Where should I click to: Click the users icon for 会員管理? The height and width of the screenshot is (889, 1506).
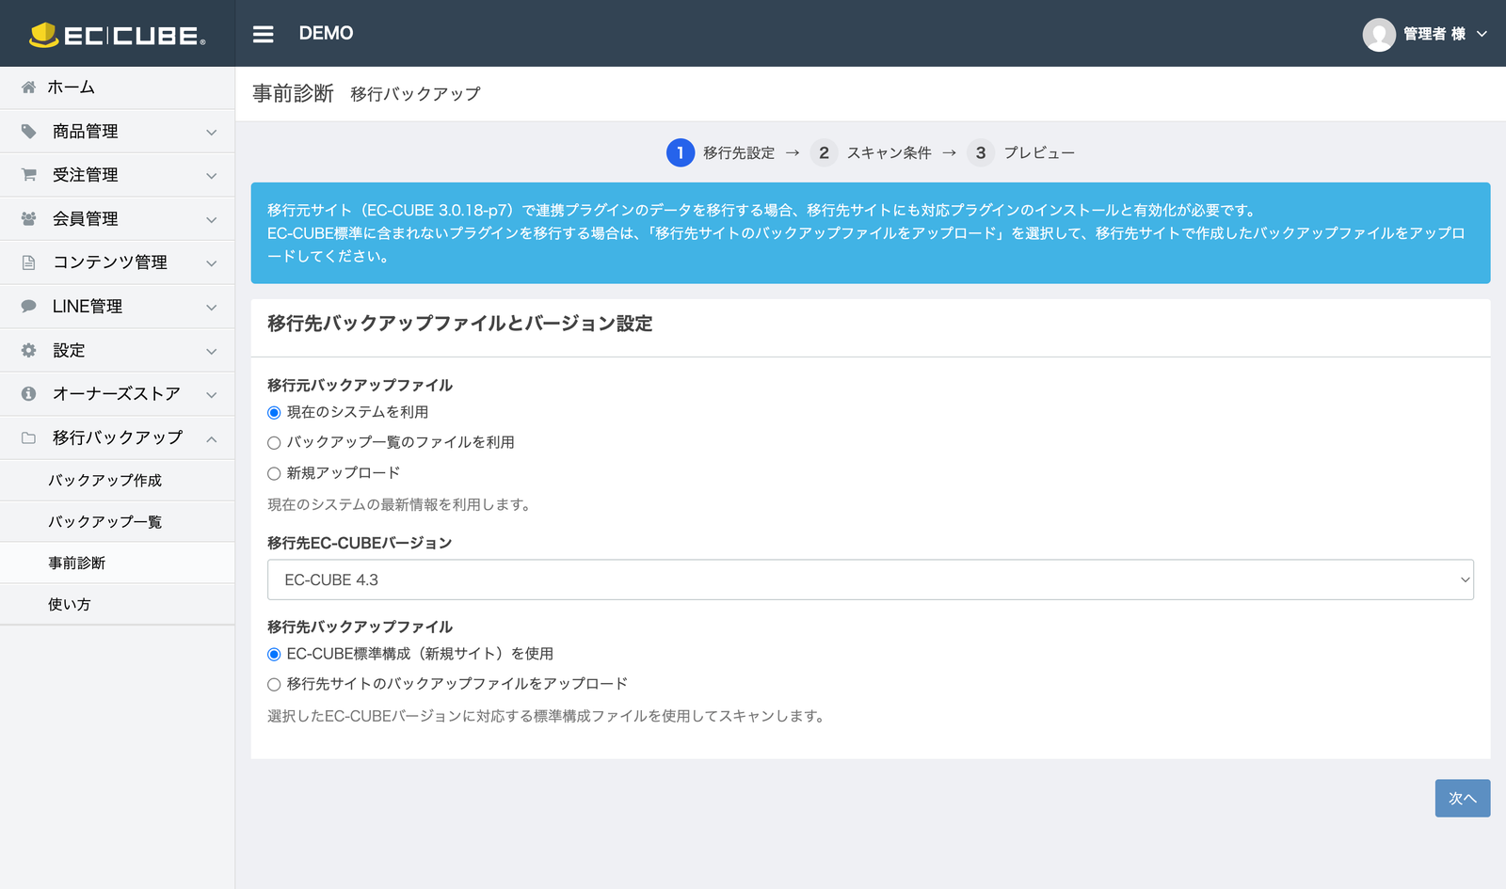tap(29, 218)
